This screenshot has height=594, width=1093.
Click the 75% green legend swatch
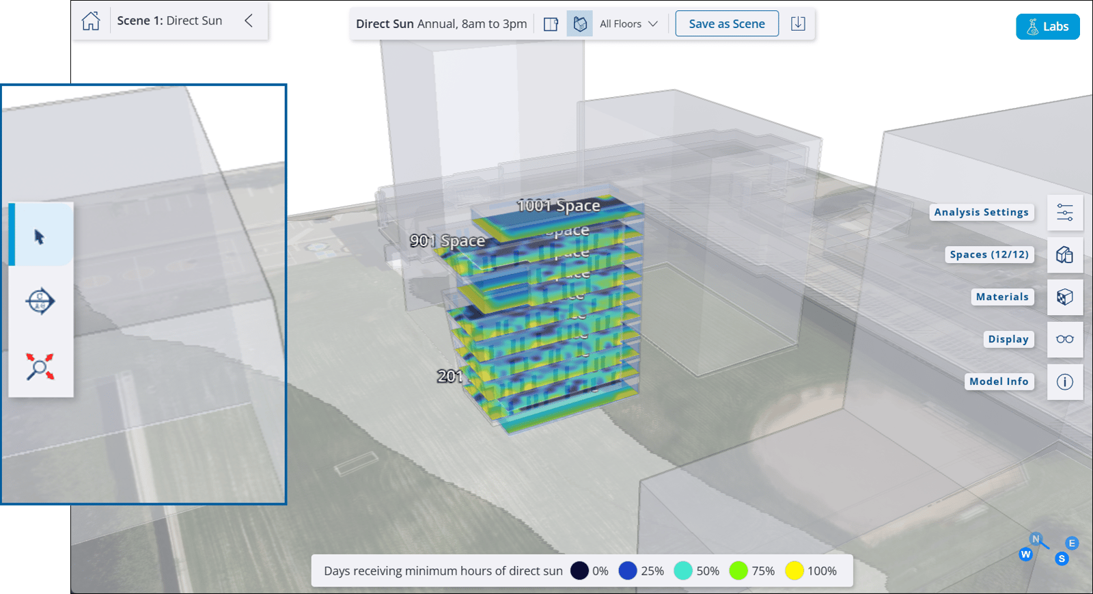click(738, 571)
